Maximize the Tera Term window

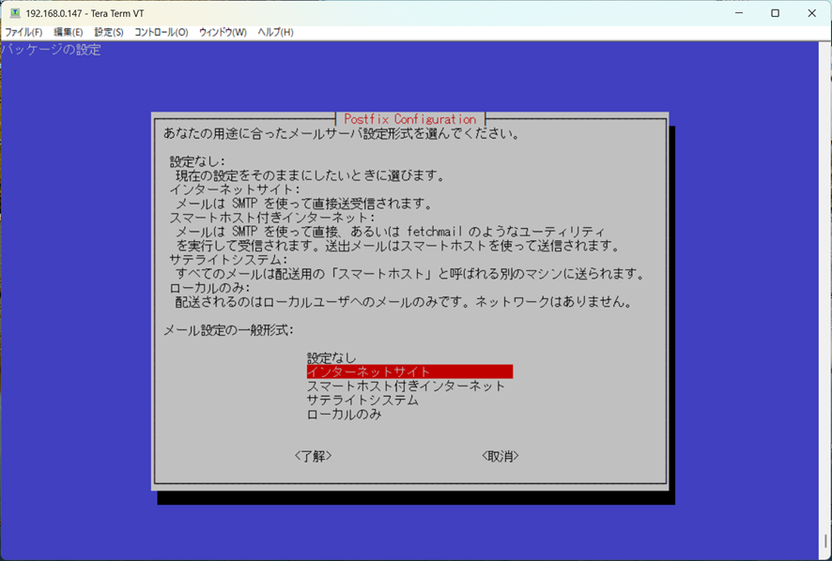pyautogui.click(x=776, y=13)
